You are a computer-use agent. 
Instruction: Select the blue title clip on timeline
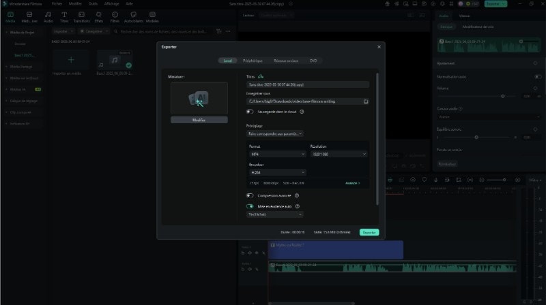tap(336, 250)
